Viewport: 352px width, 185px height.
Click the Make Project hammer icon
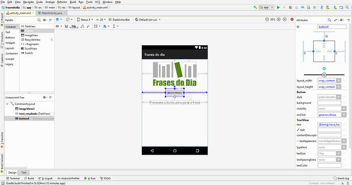[255, 8]
